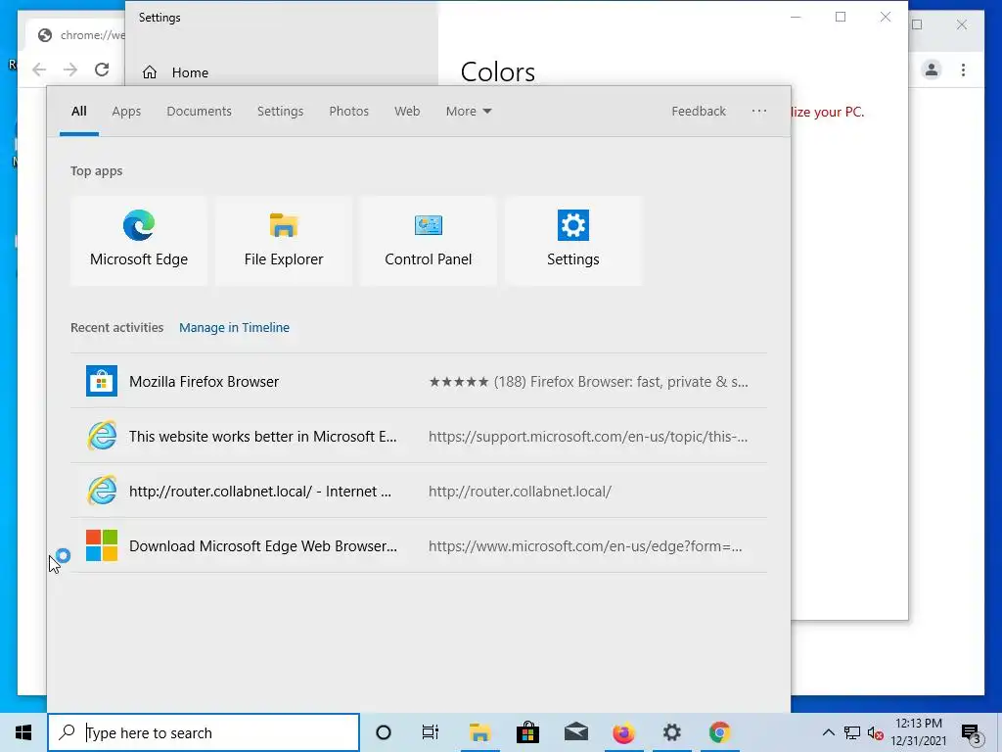
Task: Go forward in Chrome window
Action: (70, 70)
